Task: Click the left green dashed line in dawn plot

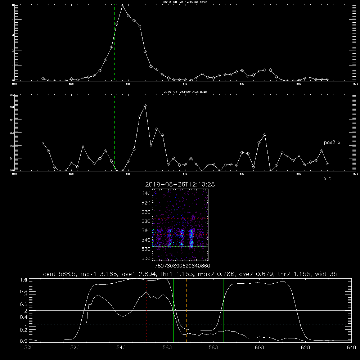Action: coord(114,42)
